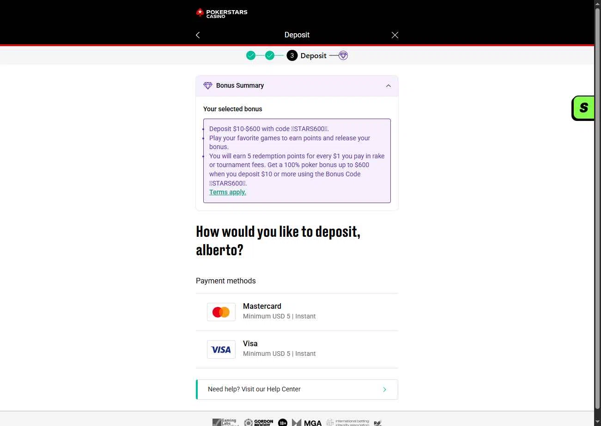
Task: Click the PokerStars Casino logo
Action: coord(222,12)
